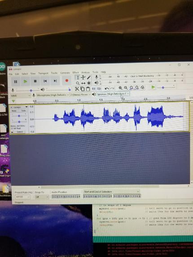The image size is (193, 257).
Task: Open the Effect menu
Action: click(x=75, y=73)
